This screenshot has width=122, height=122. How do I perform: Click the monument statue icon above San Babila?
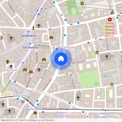[x=33, y=28]
